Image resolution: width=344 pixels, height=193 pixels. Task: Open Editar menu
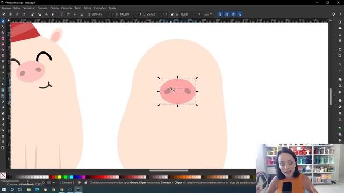click(x=17, y=8)
